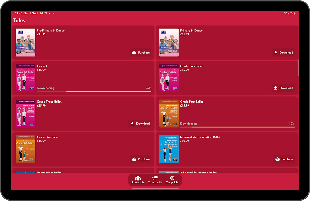Image resolution: width=310 pixels, height=201 pixels.
Task: Tap the Pre-Primary in Dance cover thumbnail
Action: coord(25,42)
